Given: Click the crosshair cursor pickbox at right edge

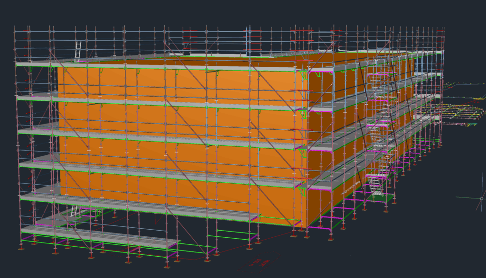Looking at the screenshot, I should click(x=482, y=198).
